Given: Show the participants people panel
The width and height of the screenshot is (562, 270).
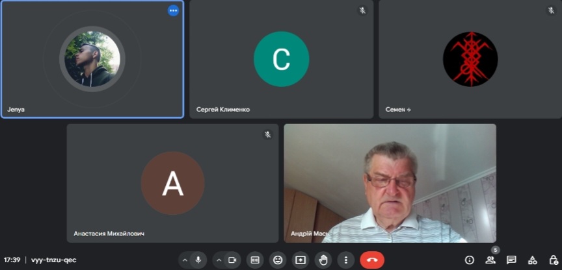Looking at the screenshot, I should [490, 260].
